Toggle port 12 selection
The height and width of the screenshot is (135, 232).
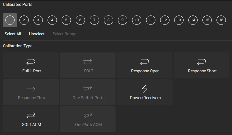tap(165, 20)
